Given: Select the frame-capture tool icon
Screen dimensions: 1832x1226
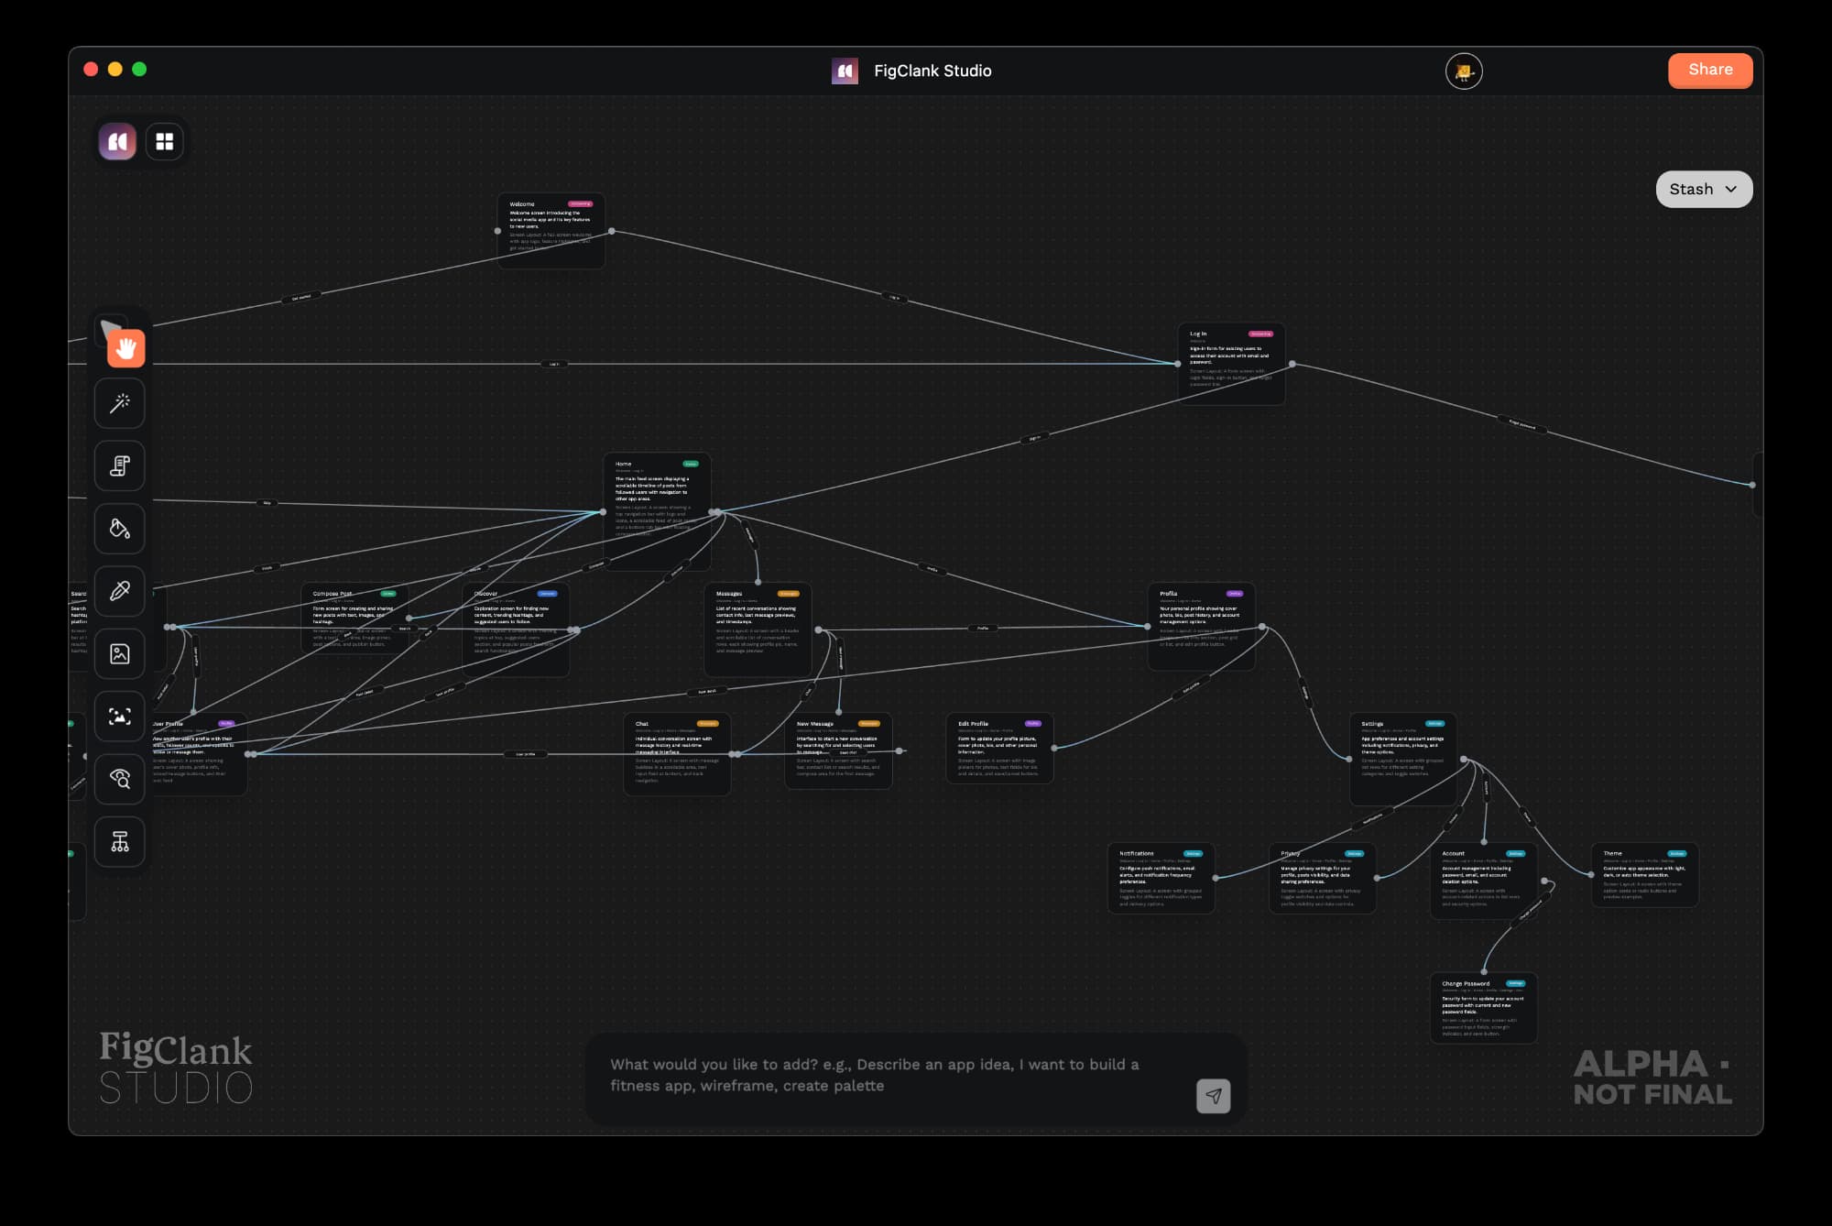Looking at the screenshot, I should coord(120,717).
